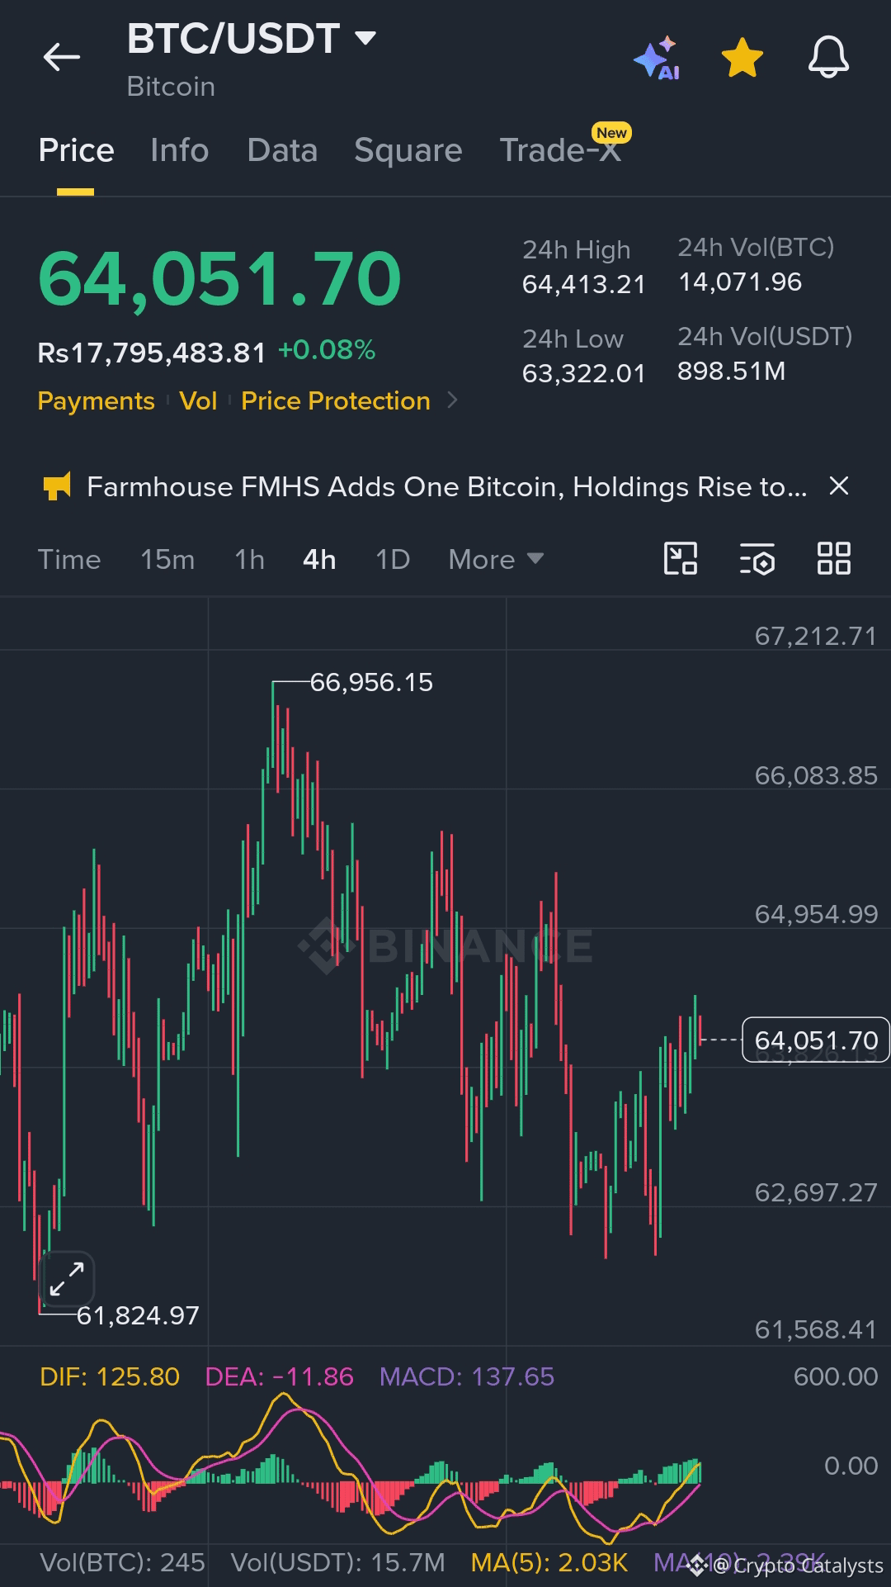Toggle the favorite star icon
The height and width of the screenshot is (1587, 891).
pos(742,58)
